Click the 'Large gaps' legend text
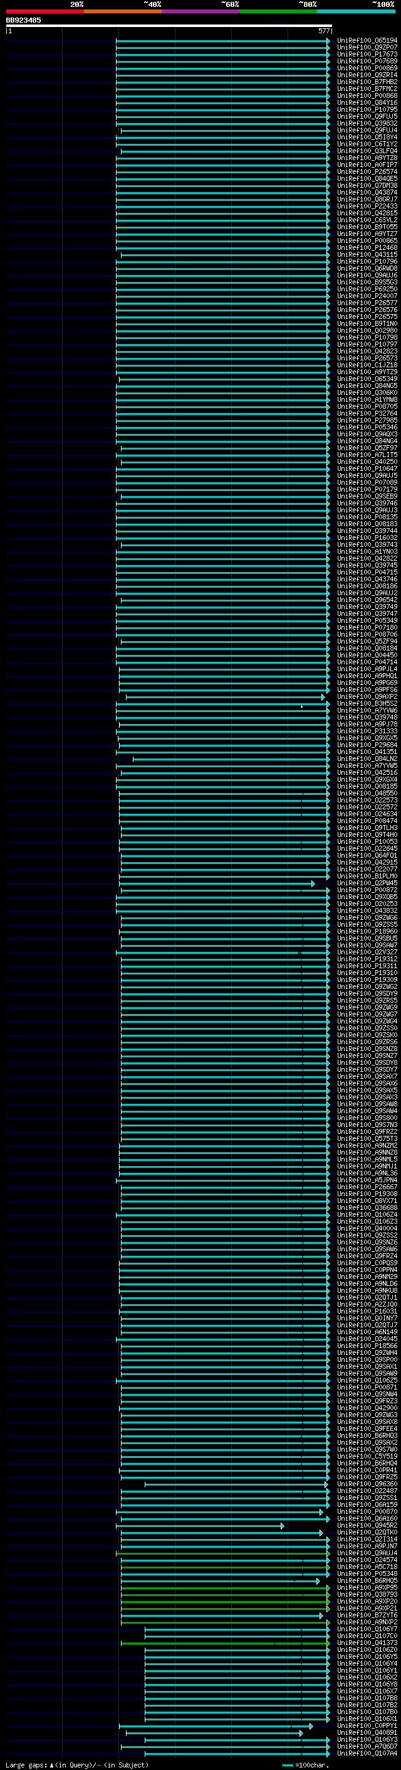 [26, 1765]
